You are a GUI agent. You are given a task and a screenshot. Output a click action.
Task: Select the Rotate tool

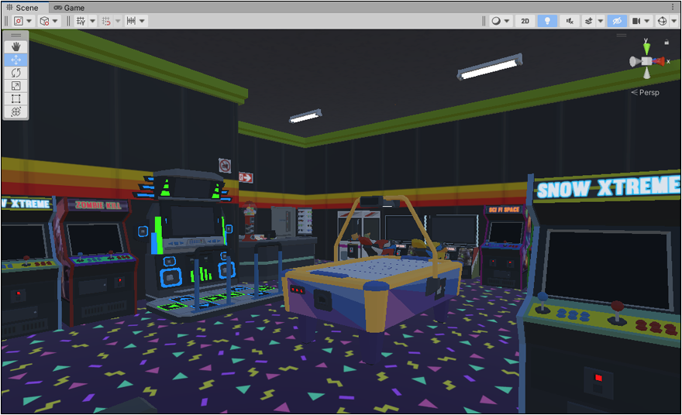pos(15,73)
